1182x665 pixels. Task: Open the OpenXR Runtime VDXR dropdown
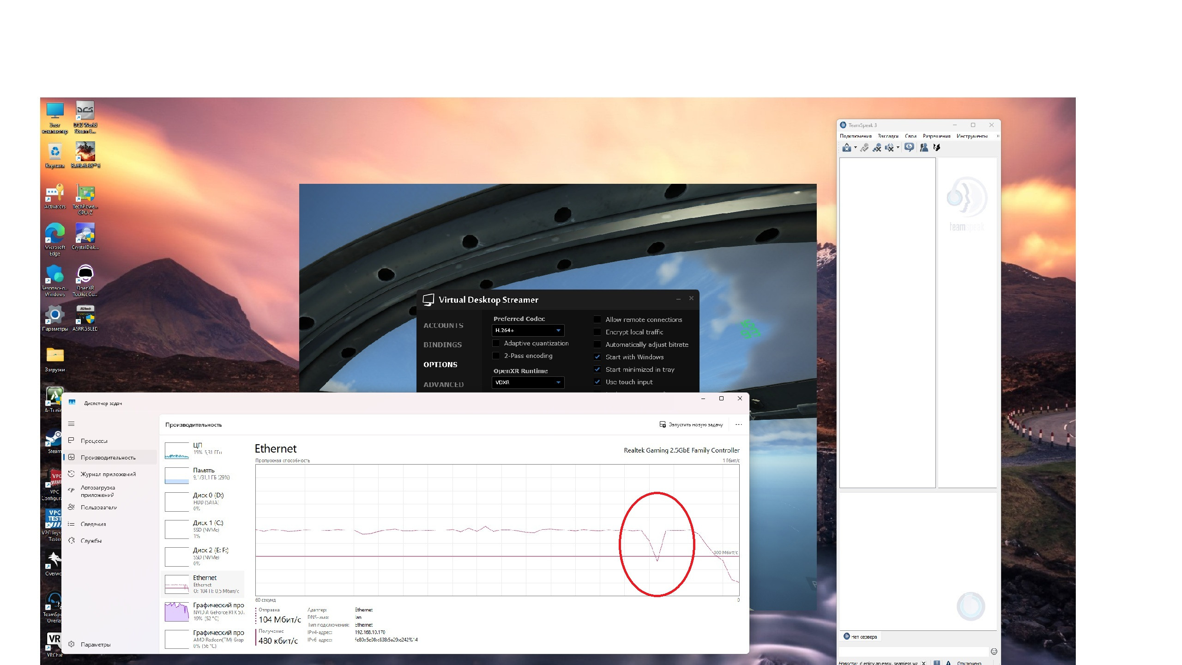pyautogui.click(x=528, y=382)
